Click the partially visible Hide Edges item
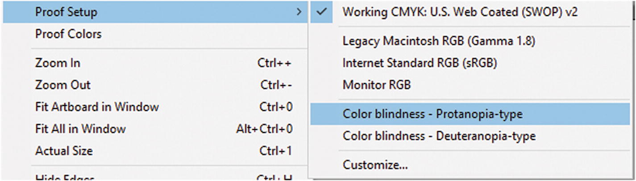636x181 pixels. click(65, 178)
